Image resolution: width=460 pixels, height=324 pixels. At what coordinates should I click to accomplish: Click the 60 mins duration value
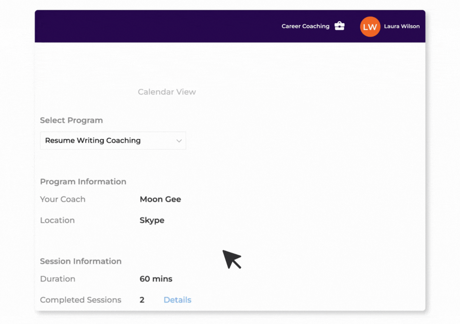click(156, 279)
